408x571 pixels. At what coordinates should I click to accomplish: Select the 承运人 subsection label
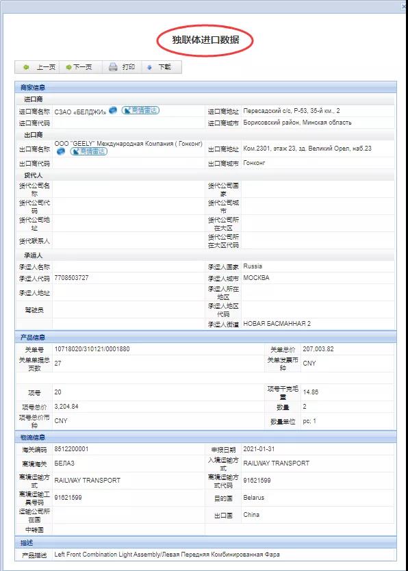pos(33,255)
